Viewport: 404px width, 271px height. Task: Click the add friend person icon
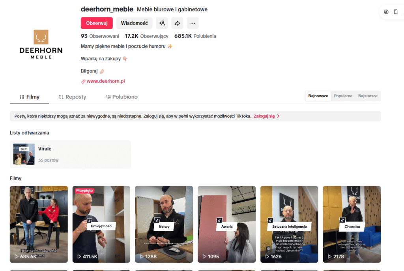click(x=162, y=23)
